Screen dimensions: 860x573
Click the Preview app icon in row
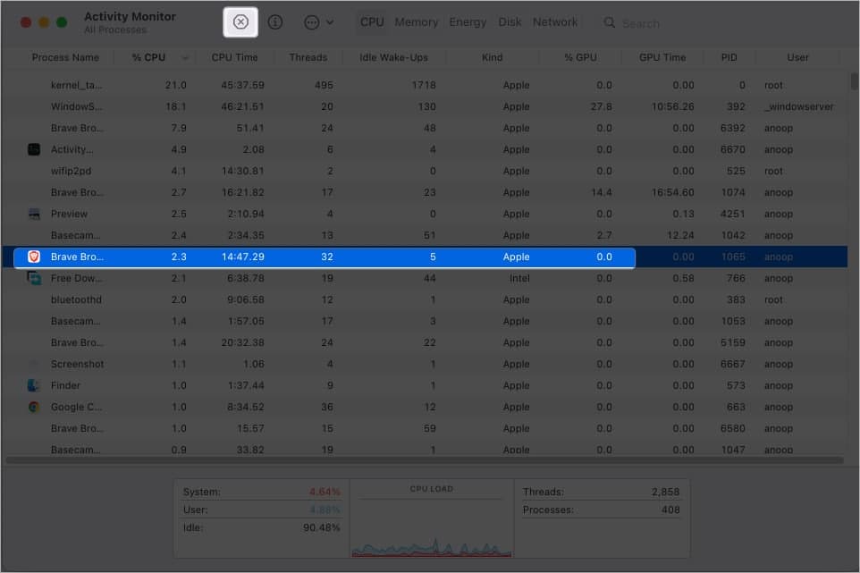[34, 214]
